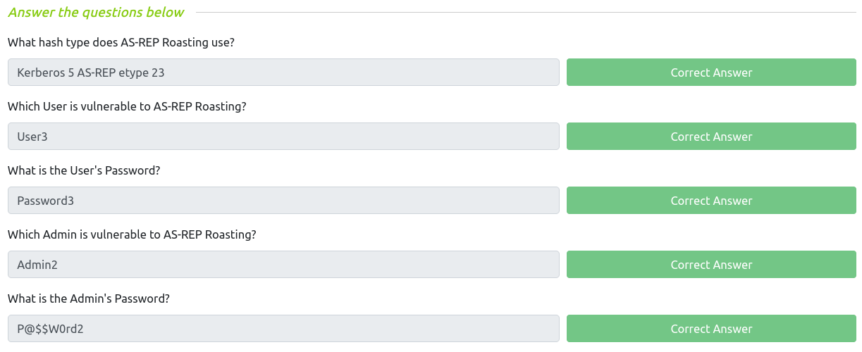
Task: Select the Admin2 answer field
Action: tap(283, 265)
